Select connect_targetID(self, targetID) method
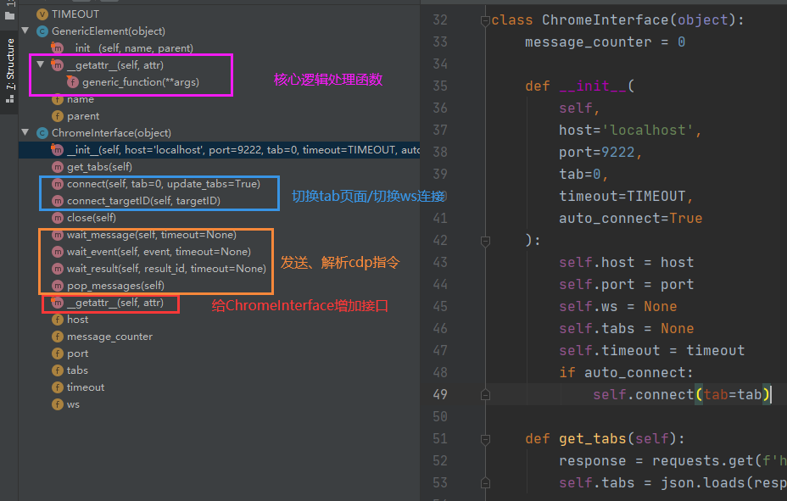This screenshot has height=501, width=787. click(143, 201)
